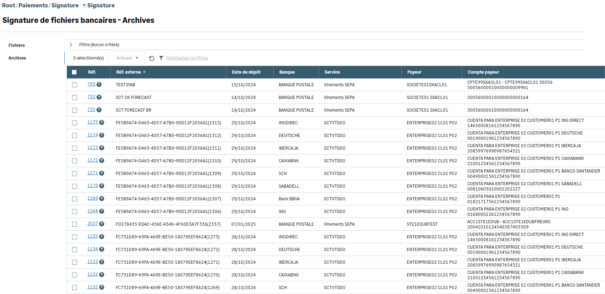Open the Signature breadcrumb dropdown arrow
The height and width of the screenshot is (294, 605).
point(84,6)
